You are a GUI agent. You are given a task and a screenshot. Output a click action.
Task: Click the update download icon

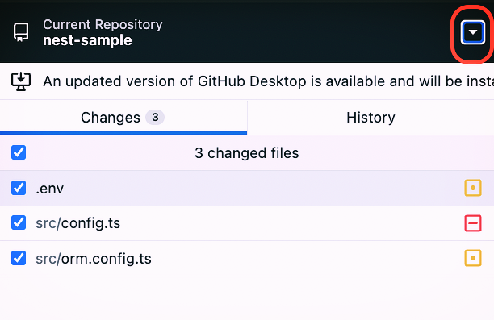21,81
